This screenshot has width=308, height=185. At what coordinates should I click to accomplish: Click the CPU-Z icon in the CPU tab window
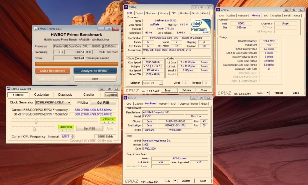click(126, 7)
